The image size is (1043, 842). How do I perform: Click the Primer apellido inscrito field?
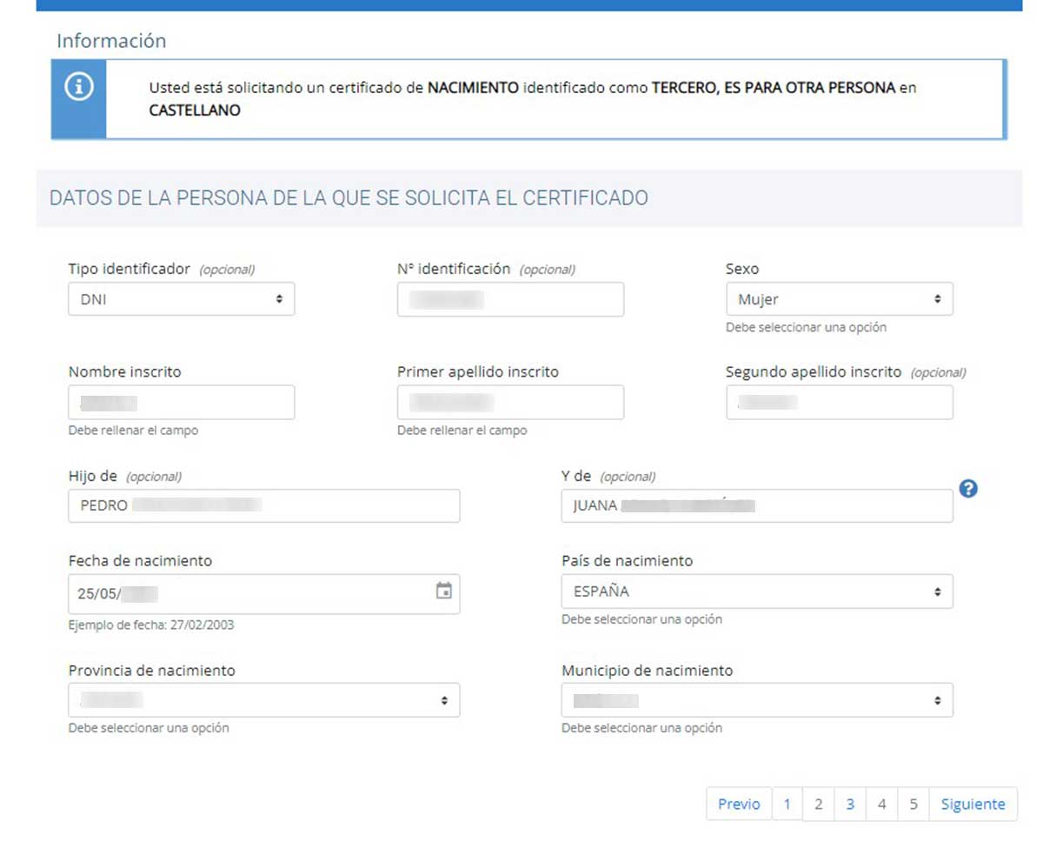(510, 403)
